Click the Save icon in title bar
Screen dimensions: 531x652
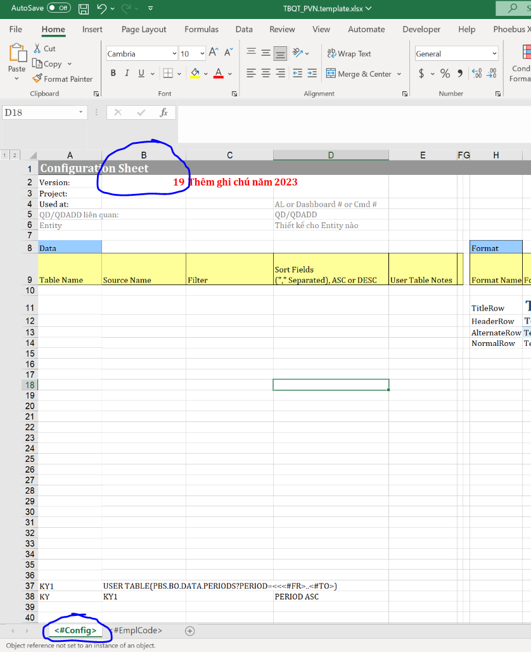[x=84, y=9]
